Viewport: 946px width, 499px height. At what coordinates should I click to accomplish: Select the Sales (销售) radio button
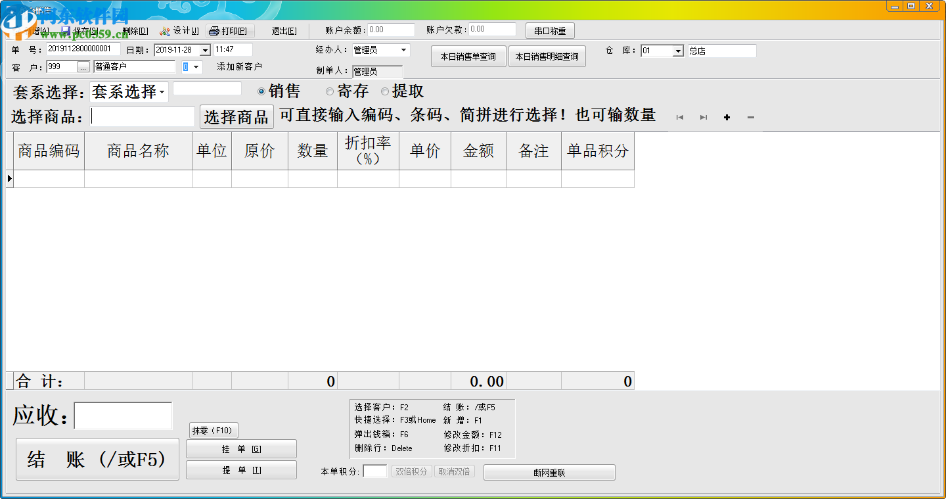click(261, 92)
